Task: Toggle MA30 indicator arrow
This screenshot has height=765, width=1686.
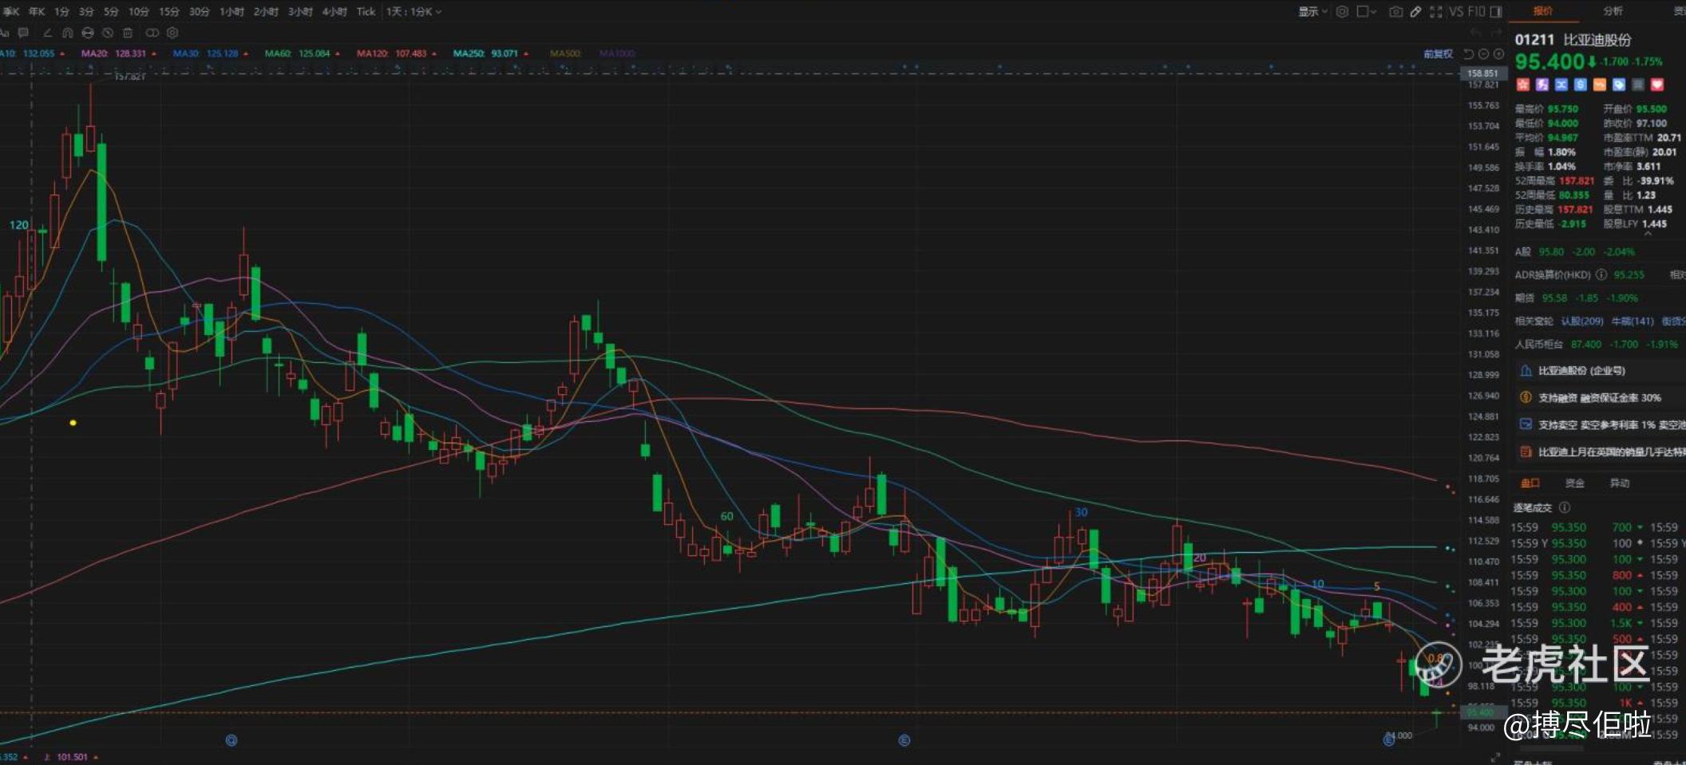Action: tap(245, 53)
